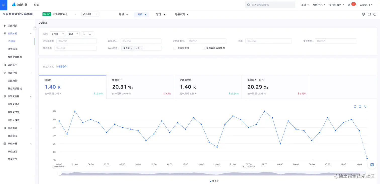Open settings gear icon in sub-header

(x=363, y=14)
